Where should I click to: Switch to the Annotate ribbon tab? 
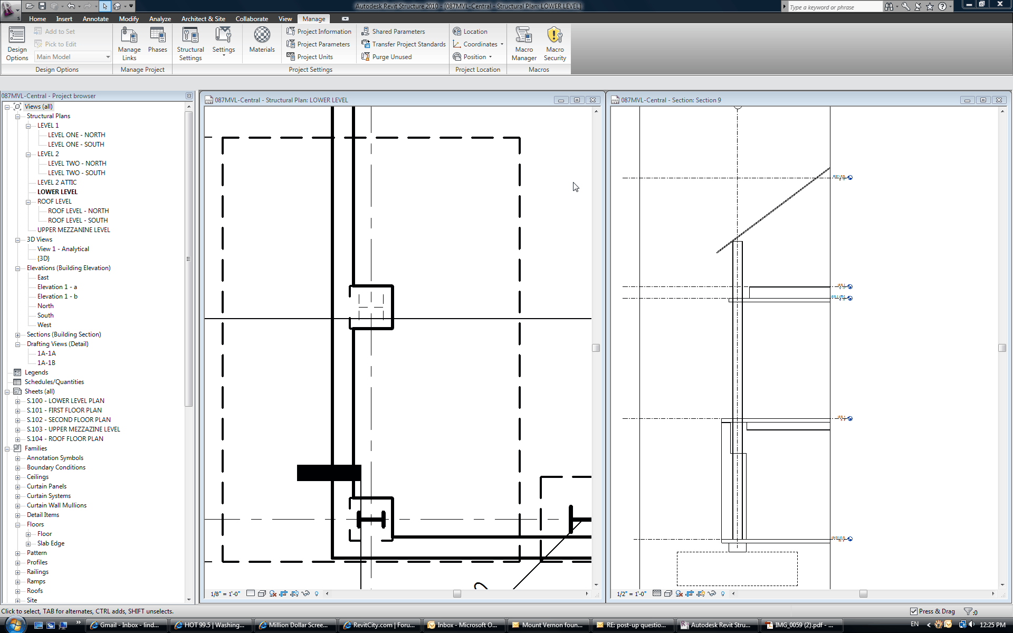[95, 19]
